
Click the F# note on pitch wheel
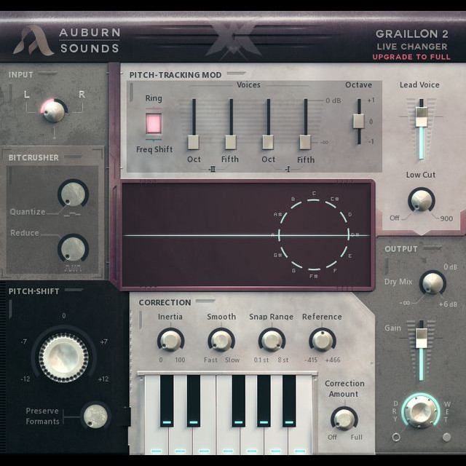coord(314,276)
